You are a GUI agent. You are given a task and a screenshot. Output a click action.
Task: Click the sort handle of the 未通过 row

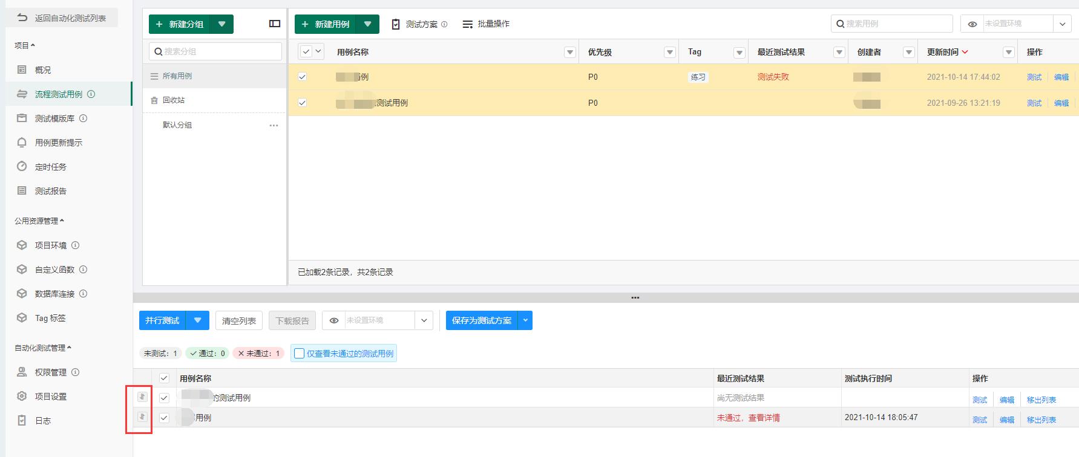pos(142,417)
